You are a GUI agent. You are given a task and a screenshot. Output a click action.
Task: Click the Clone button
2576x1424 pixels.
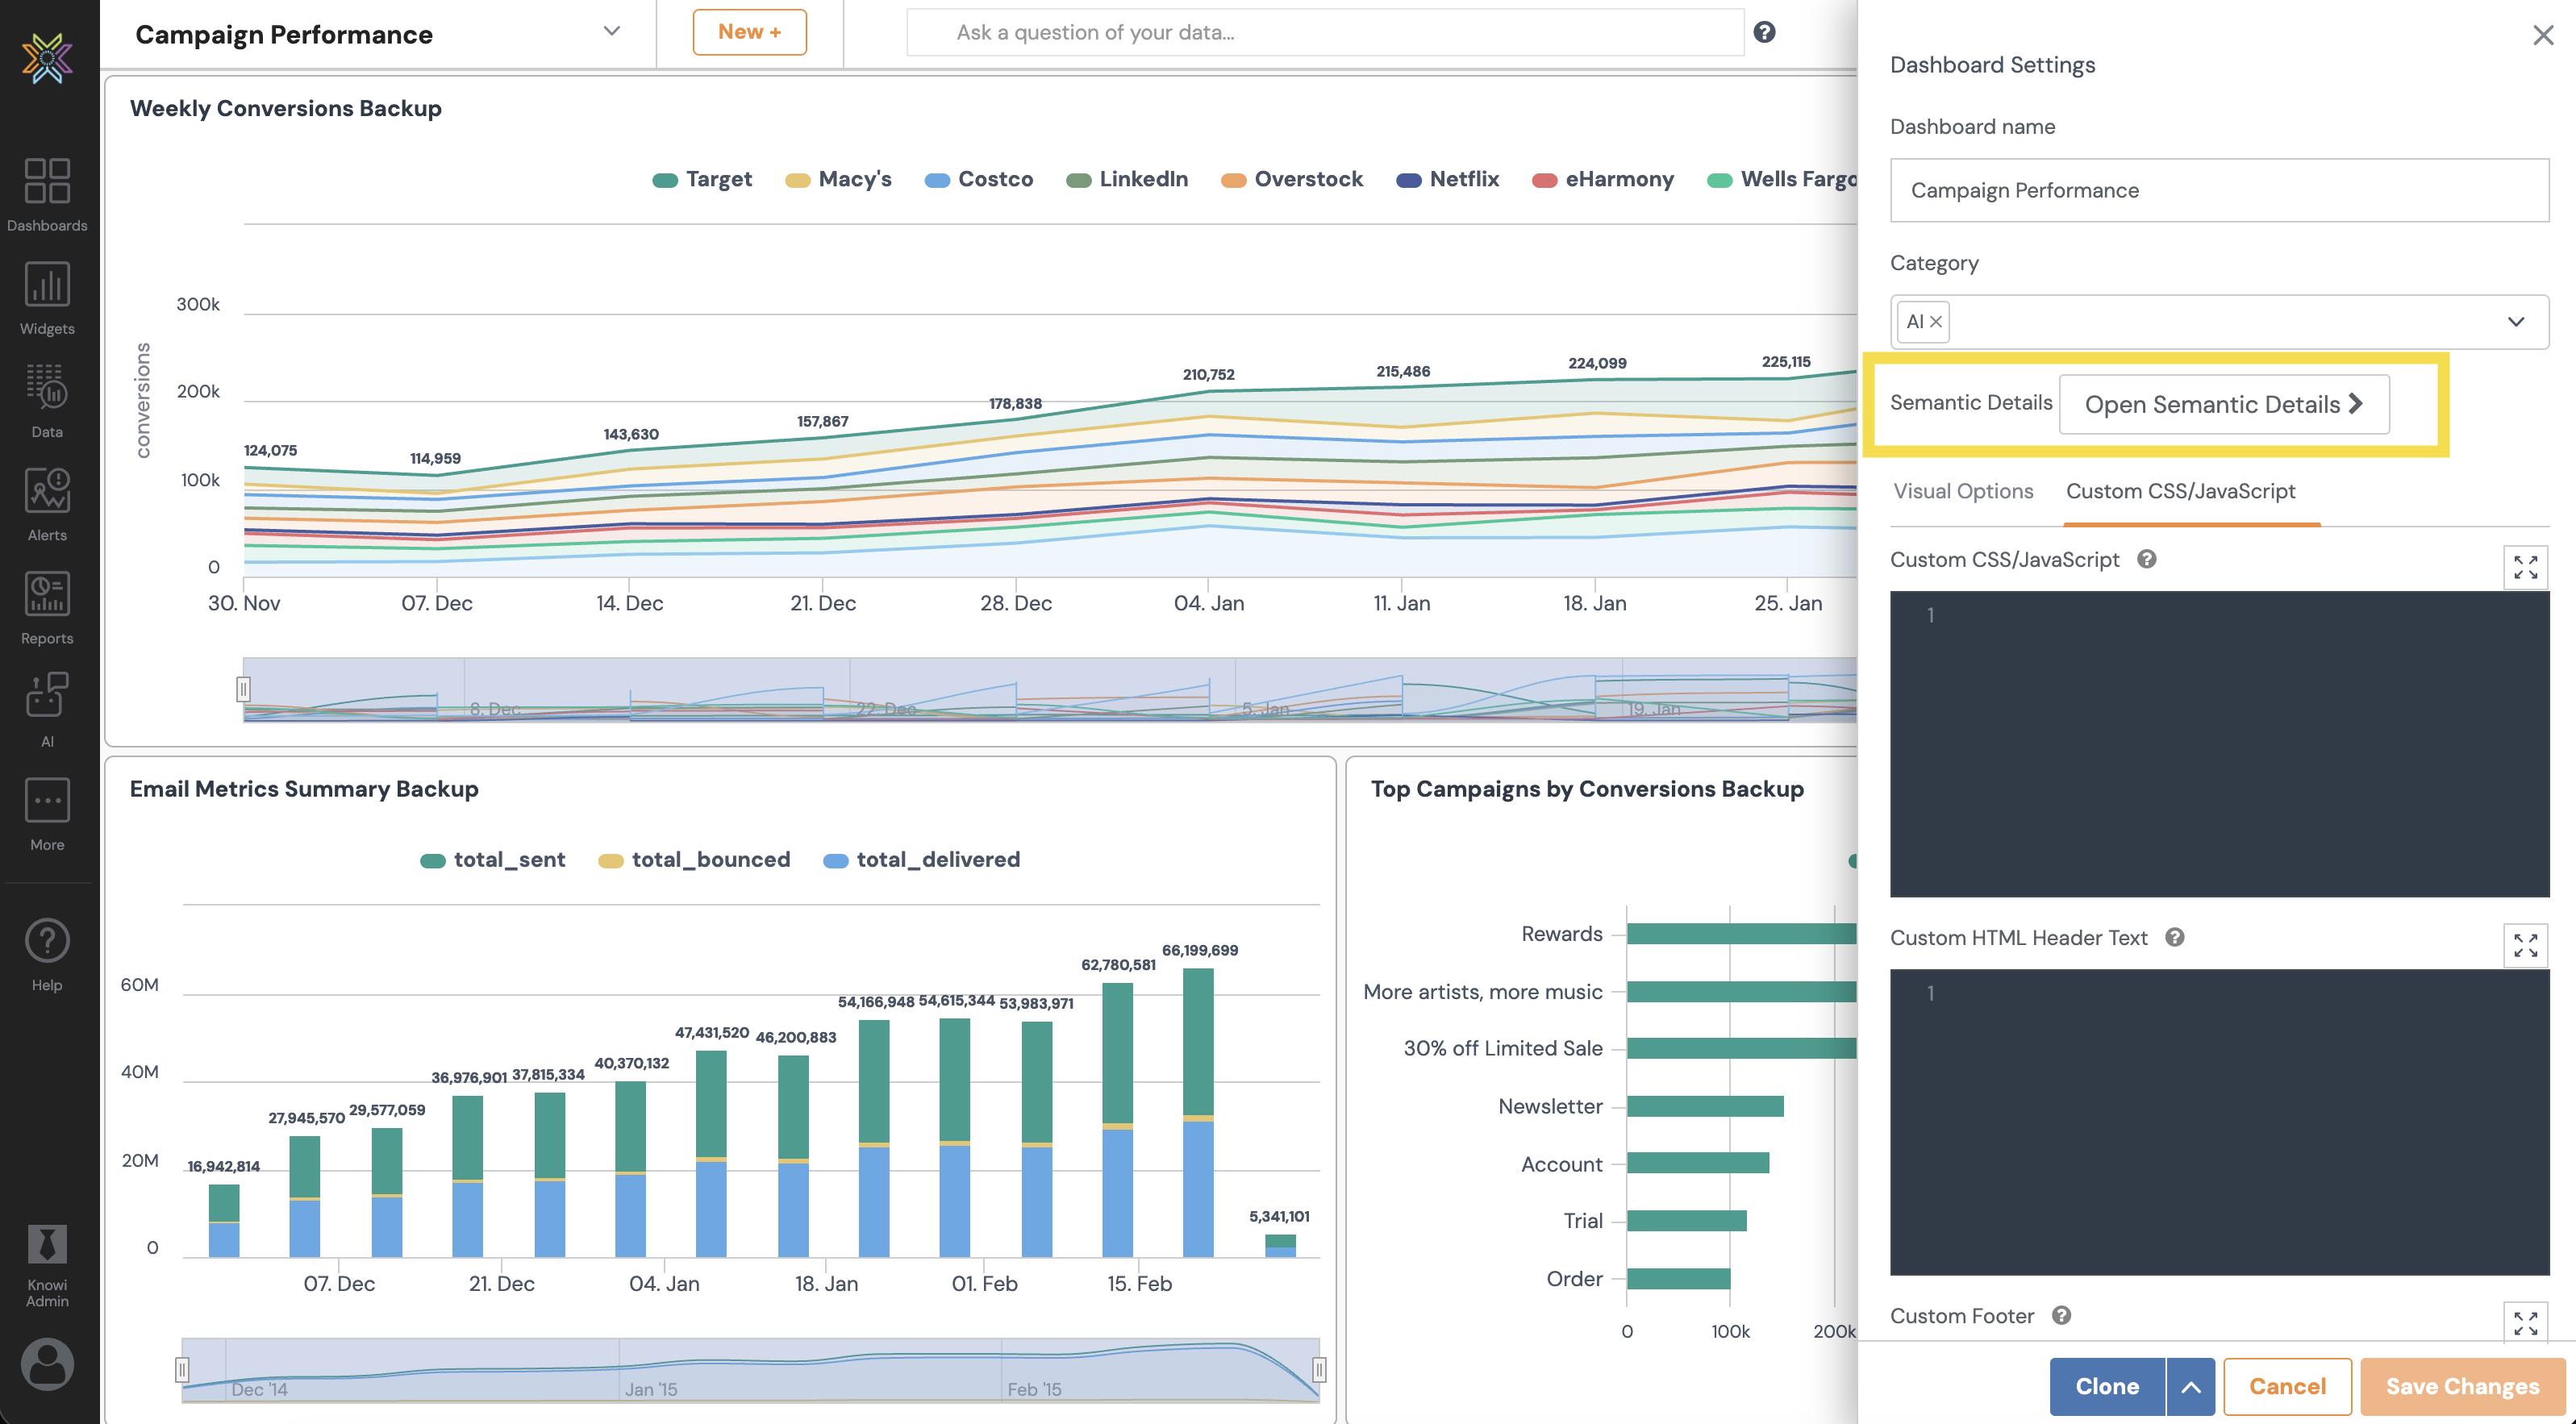pos(2107,1386)
